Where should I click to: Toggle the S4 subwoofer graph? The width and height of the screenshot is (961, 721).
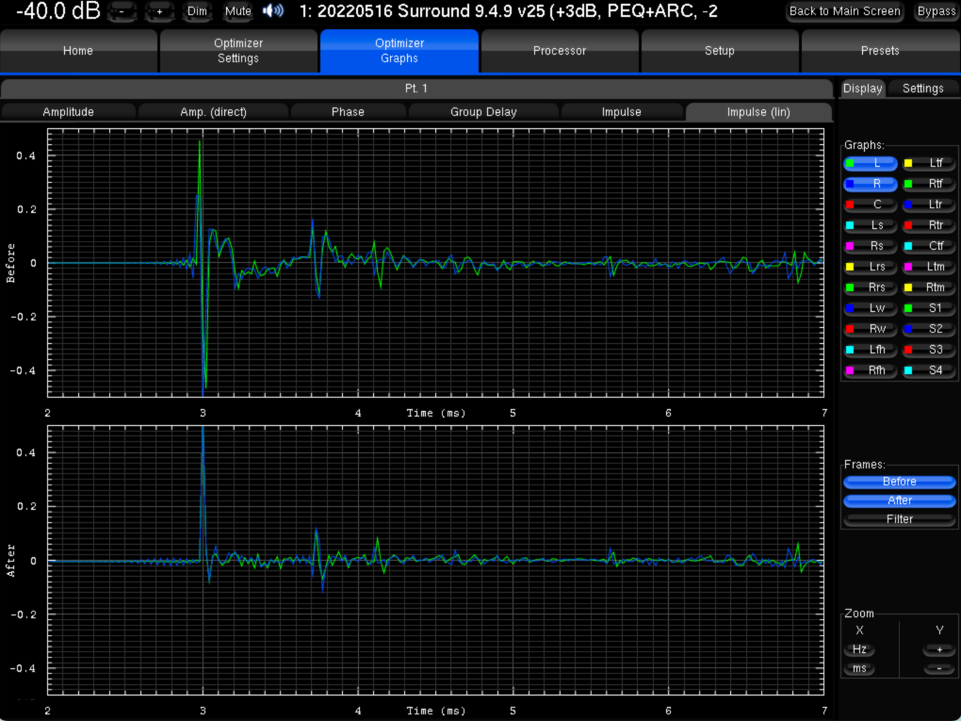tap(929, 371)
